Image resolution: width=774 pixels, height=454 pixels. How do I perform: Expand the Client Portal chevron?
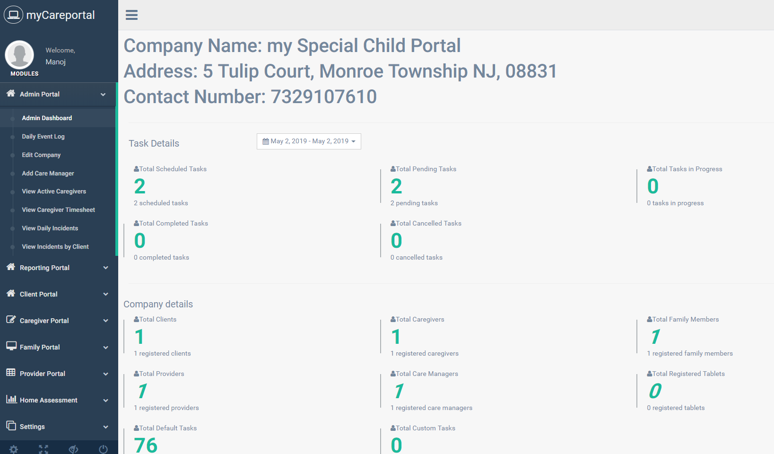tap(105, 294)
